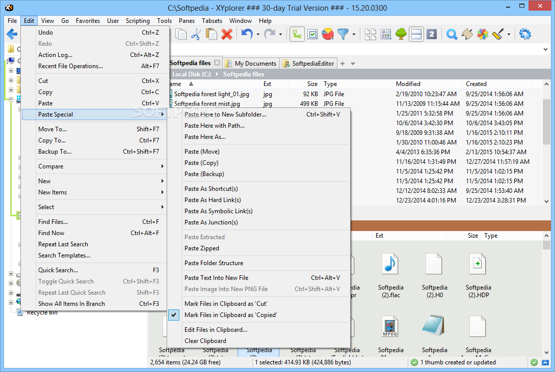Select Paste As Shortcut(s)
The width and height of the screenshot is (555, 372).
tap(258, 189)
